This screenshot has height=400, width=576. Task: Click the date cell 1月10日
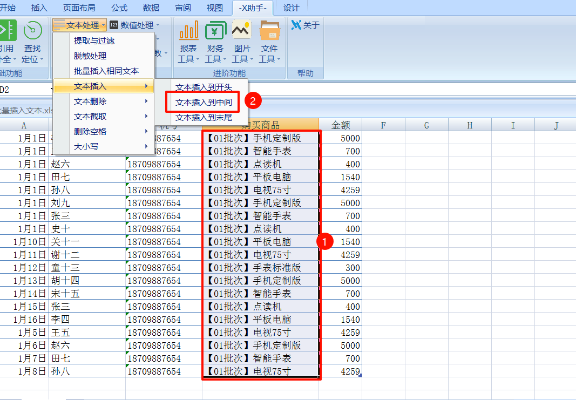[x=24, y=242]
